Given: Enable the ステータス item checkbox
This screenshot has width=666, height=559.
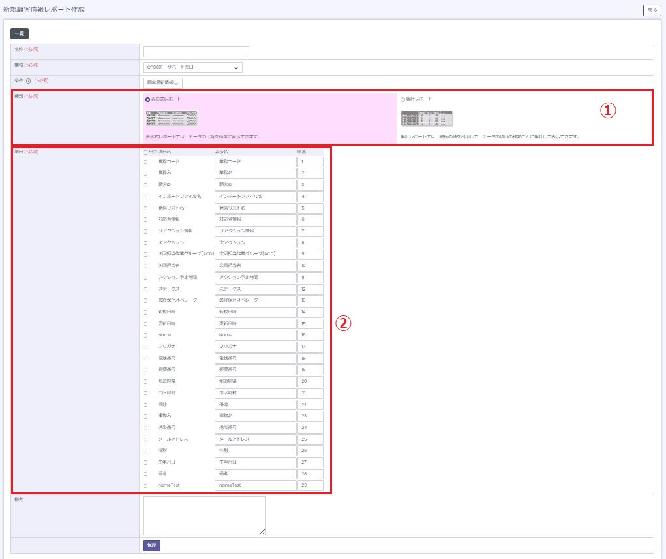Looking at the screenshot, I should pos(145,289).
